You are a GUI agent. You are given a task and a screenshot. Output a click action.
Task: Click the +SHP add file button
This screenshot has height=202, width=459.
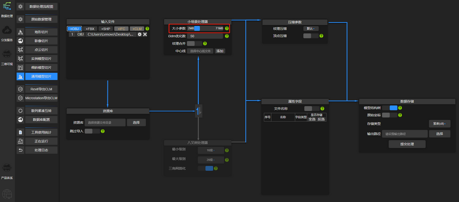(x=106, y=29)
